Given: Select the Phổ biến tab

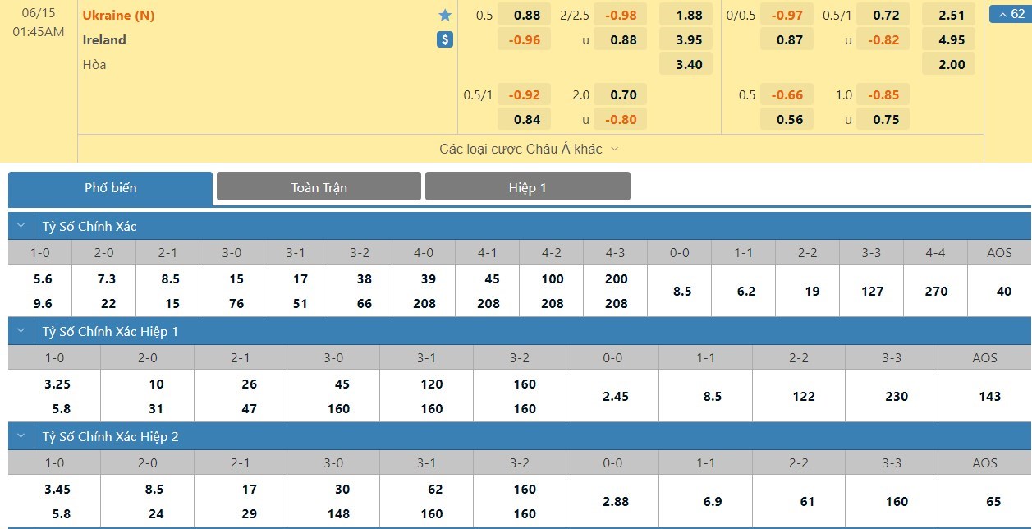Looking at the screenshot, I should [110, 188].
